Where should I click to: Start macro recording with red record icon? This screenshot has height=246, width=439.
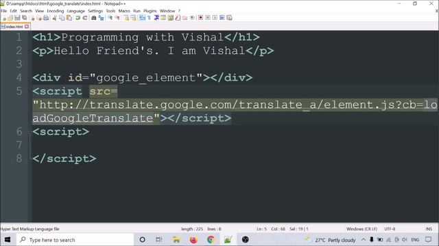coord(200,18)
